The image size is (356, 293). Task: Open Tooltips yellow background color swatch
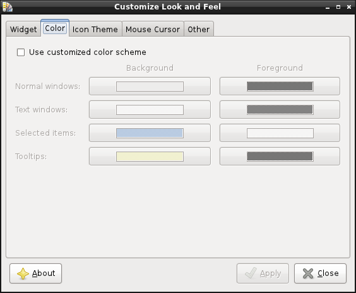150,157
